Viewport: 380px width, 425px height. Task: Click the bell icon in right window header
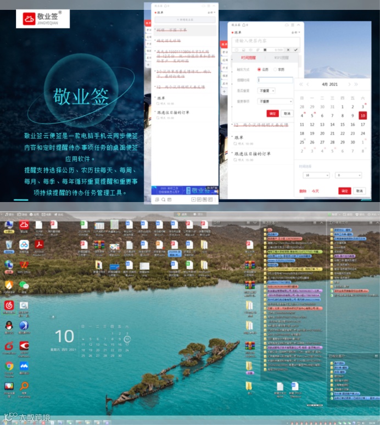tap(243, 25)
